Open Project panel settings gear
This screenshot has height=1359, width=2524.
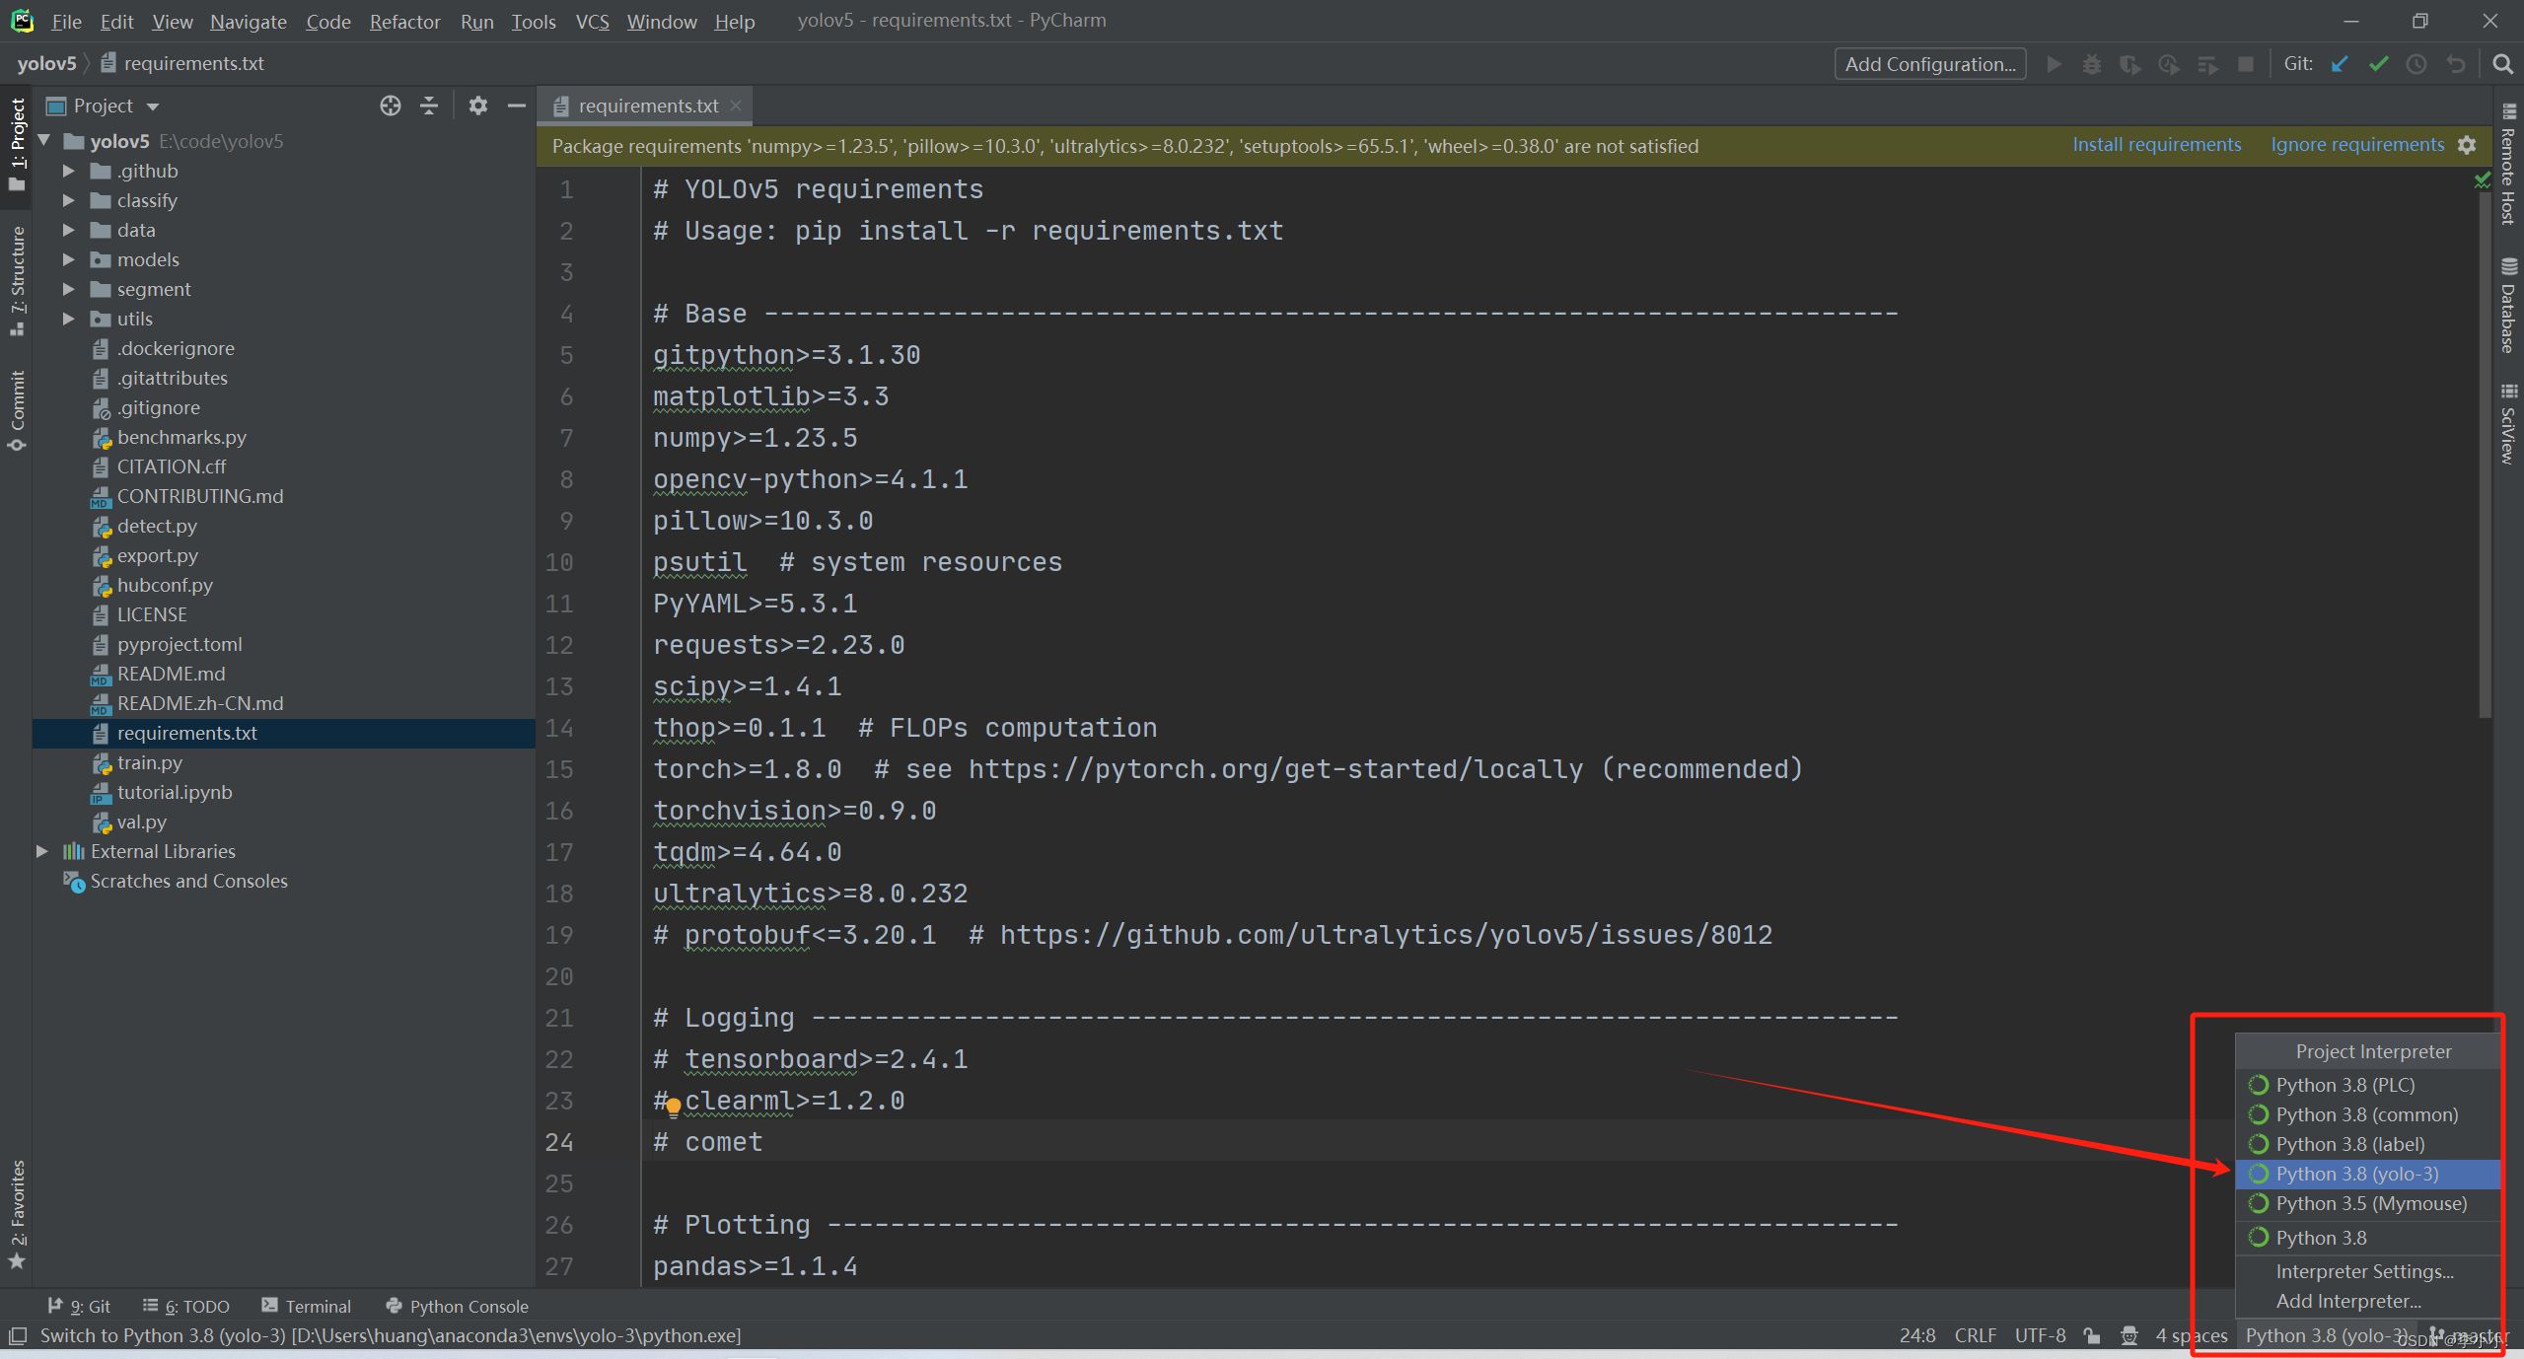[478, 106]
